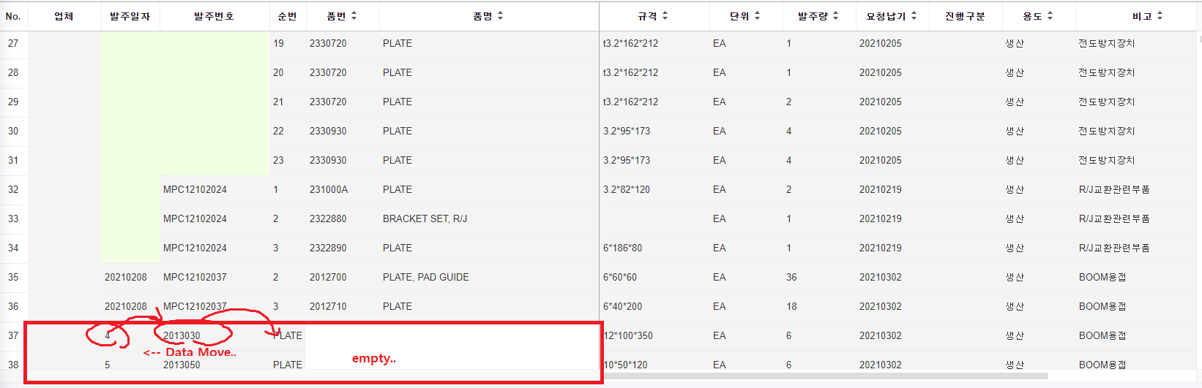Screen dimensions: 1202x388
Task: Select order date 20210208 in row 36
Action: click(126, 306)
